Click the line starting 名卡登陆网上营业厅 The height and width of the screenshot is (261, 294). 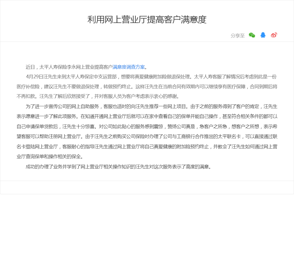147,147
